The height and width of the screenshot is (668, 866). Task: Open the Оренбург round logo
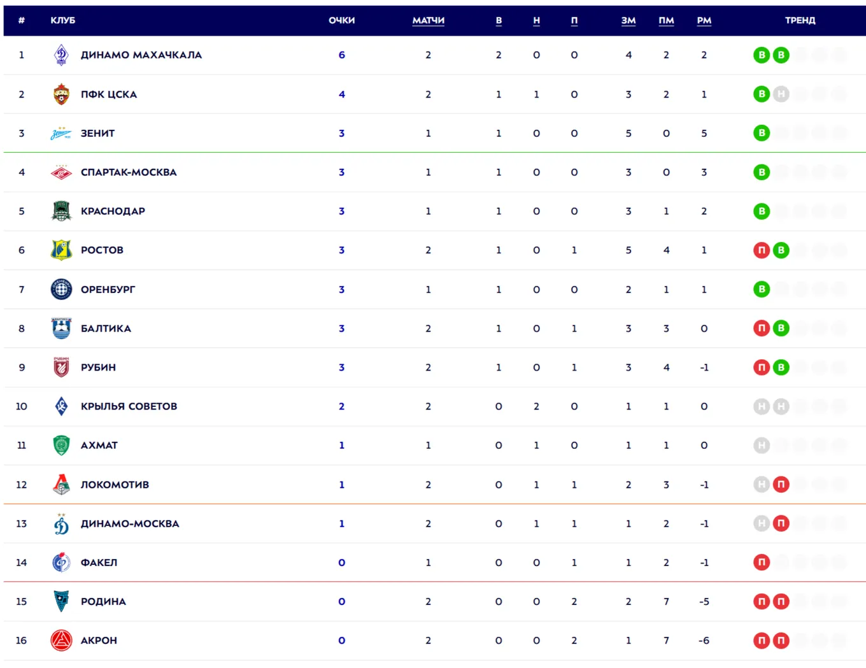click(x=61, y=289)
